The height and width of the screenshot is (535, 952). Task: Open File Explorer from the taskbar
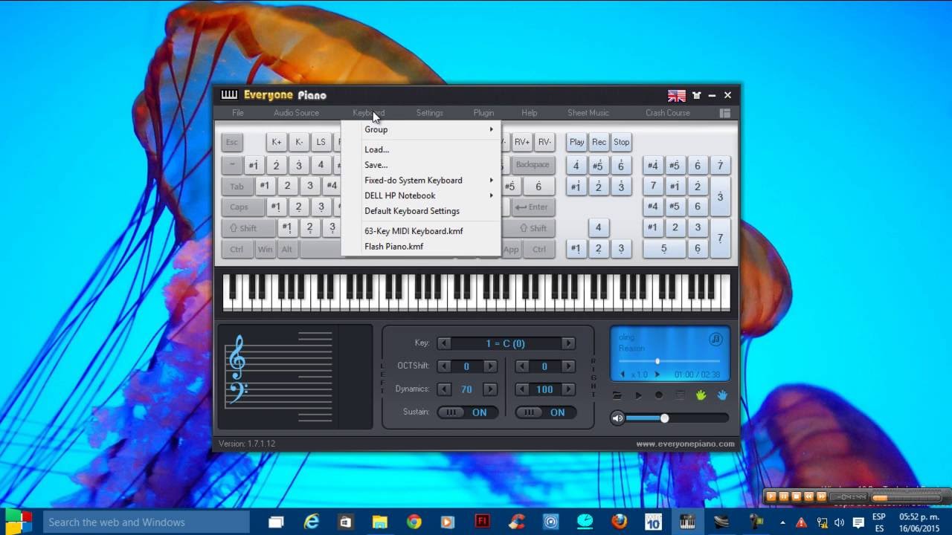(x=379, y=522)
